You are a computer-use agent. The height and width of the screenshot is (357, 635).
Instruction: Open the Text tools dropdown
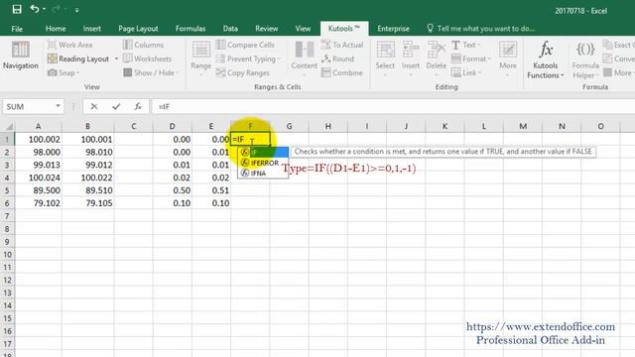465,45
